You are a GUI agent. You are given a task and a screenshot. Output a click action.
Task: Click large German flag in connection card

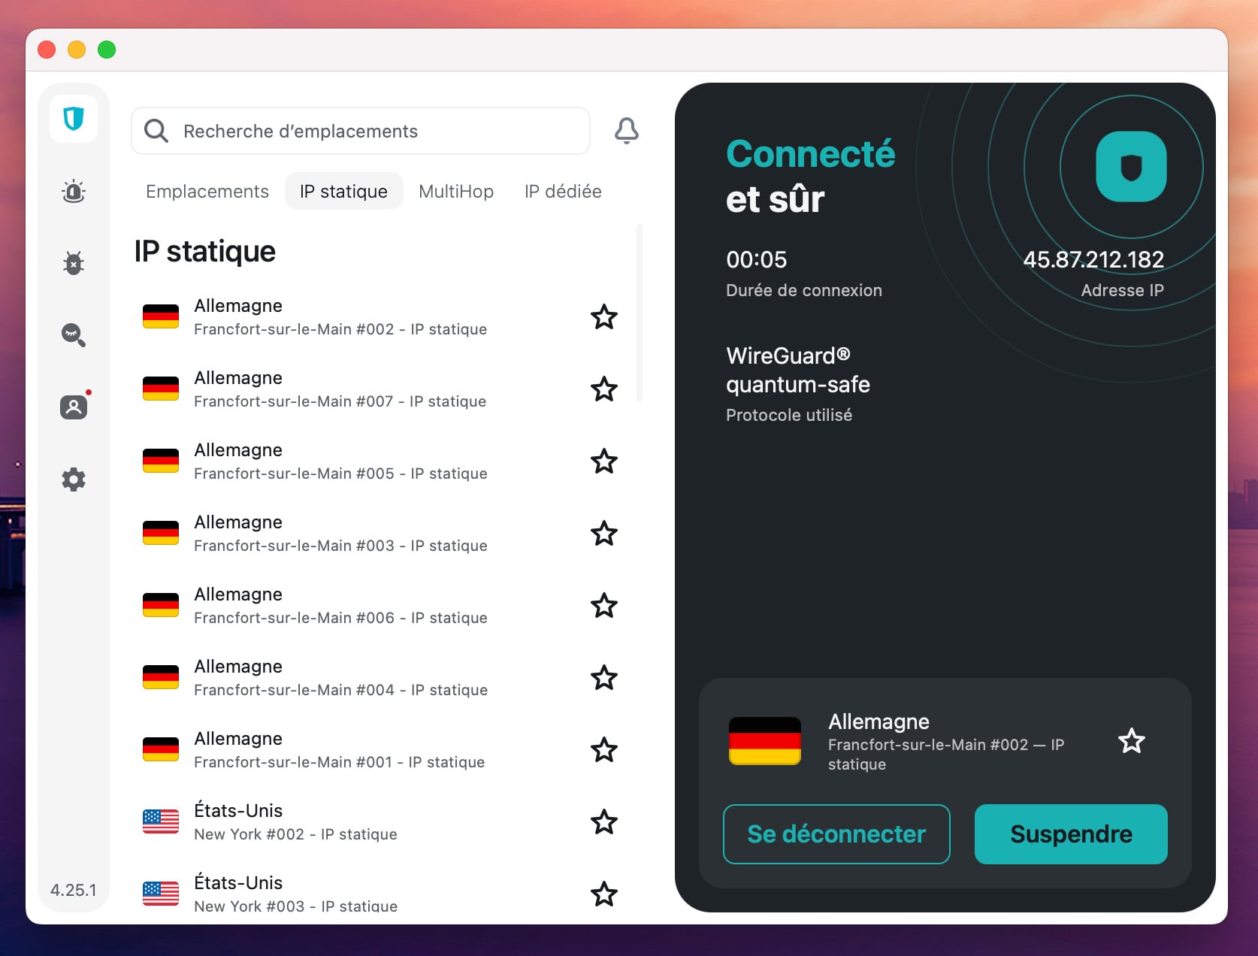[765, 741]
